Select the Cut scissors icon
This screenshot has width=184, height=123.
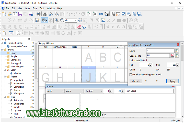point(51,14)
